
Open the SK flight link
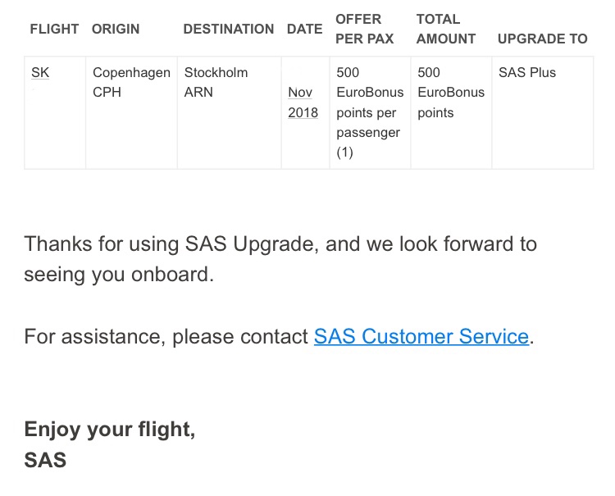pos(40,73)
